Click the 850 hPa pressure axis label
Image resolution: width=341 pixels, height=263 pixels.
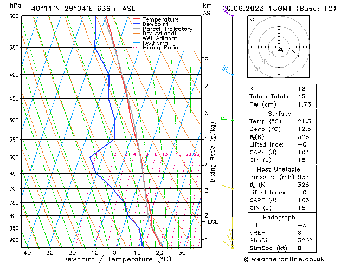[x=15, y=228]
